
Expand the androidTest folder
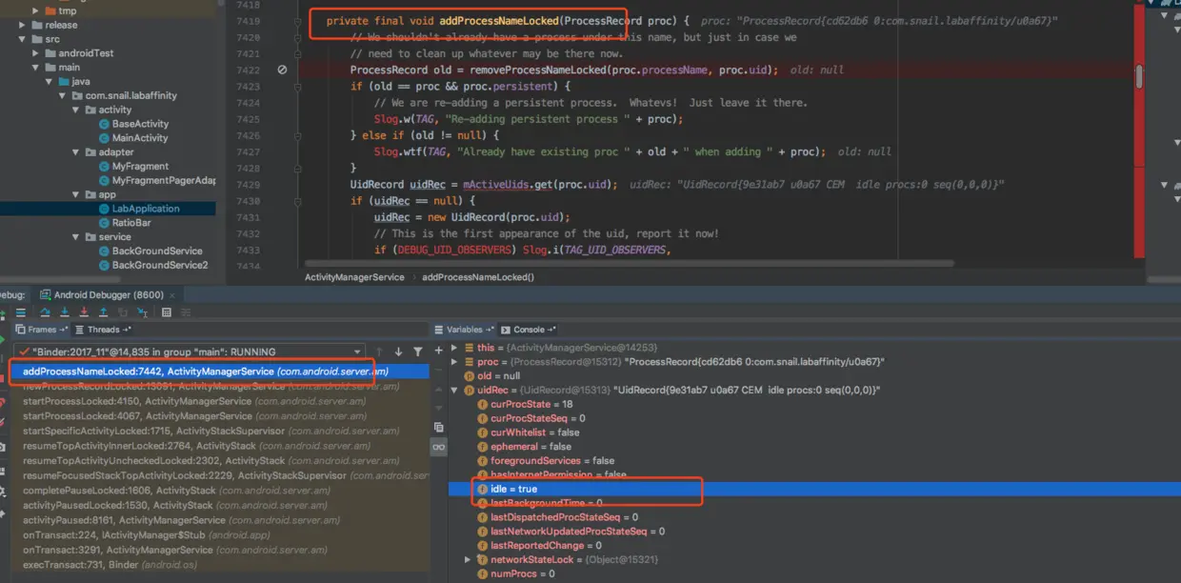point(36,53)
